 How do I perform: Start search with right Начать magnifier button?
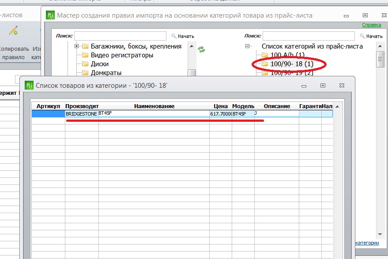[371, 36]
